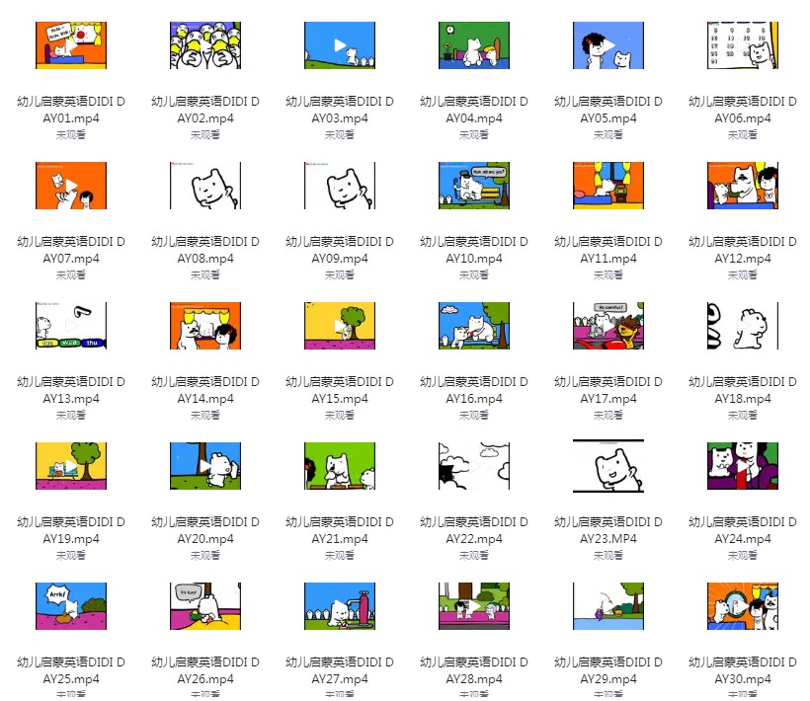
Task: Open the DAY11.mp4 video thumbnail
Action: (x=608, y=186)
